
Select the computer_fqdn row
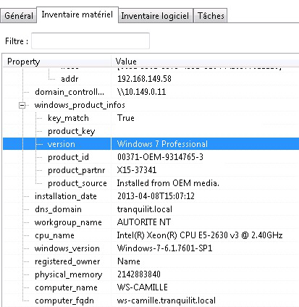pos(151,300)
